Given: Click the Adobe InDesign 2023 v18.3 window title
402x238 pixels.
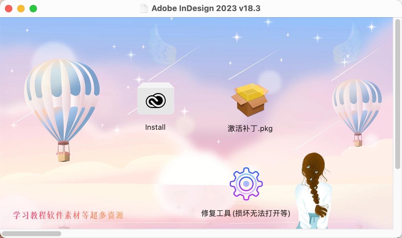Looking at the screenshot, I should point(206,8).
